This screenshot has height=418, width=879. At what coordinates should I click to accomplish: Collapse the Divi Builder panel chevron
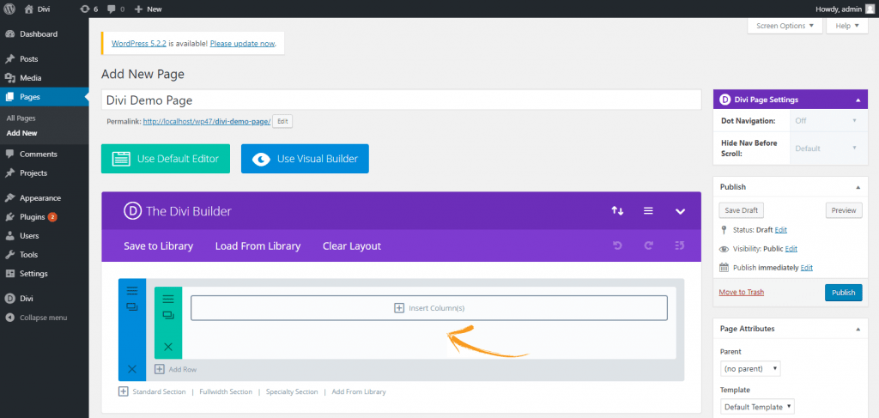(680, 212)
